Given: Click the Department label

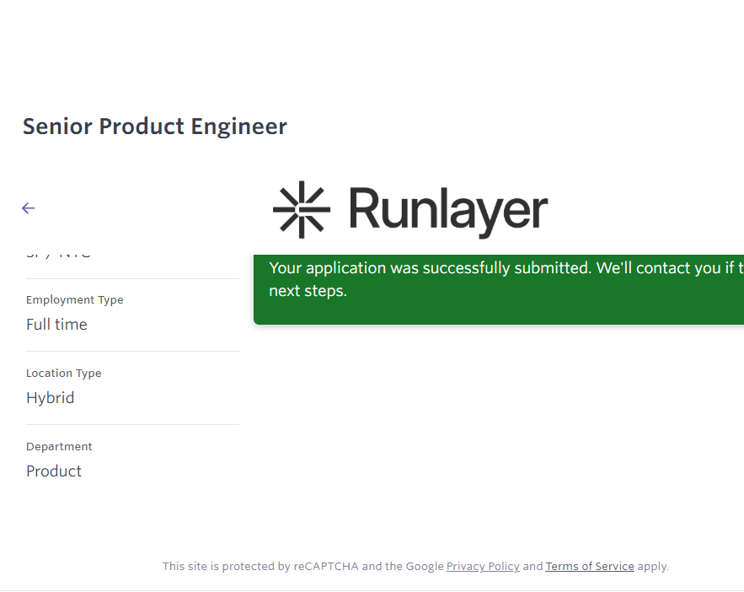Looking at the screenshot, I should [59, 447].
